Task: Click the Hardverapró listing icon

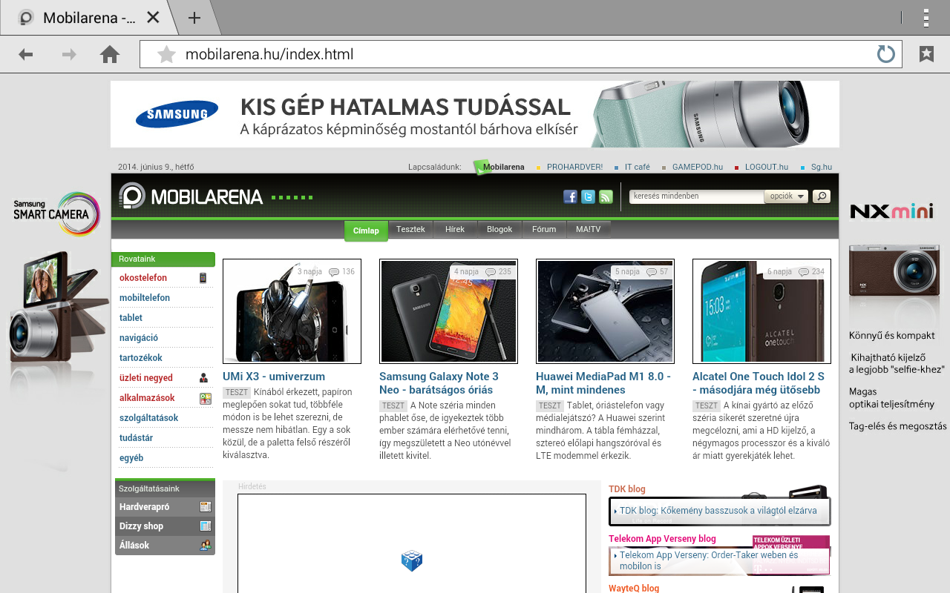Action: pos(206,507)
